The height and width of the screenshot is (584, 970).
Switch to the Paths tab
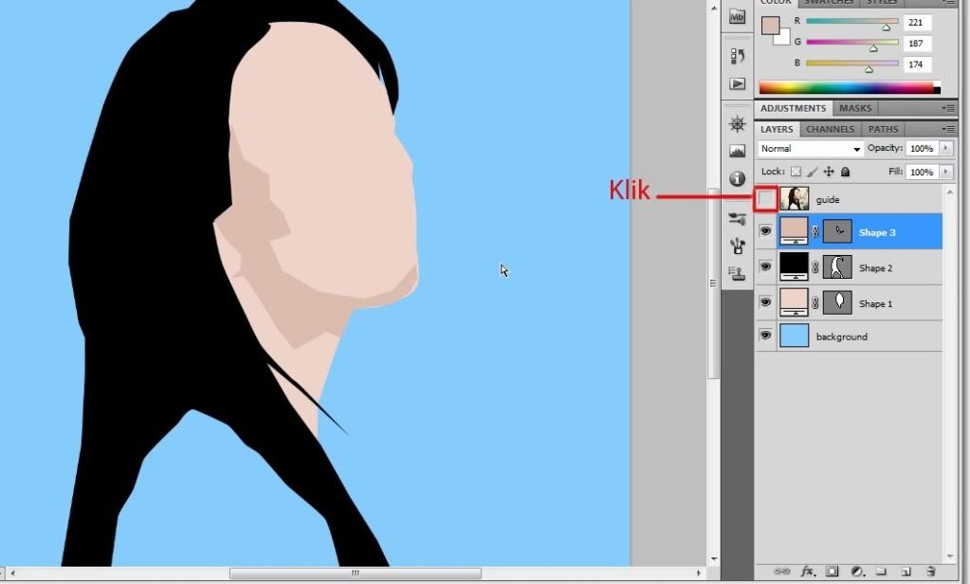[x=883, y=129]
